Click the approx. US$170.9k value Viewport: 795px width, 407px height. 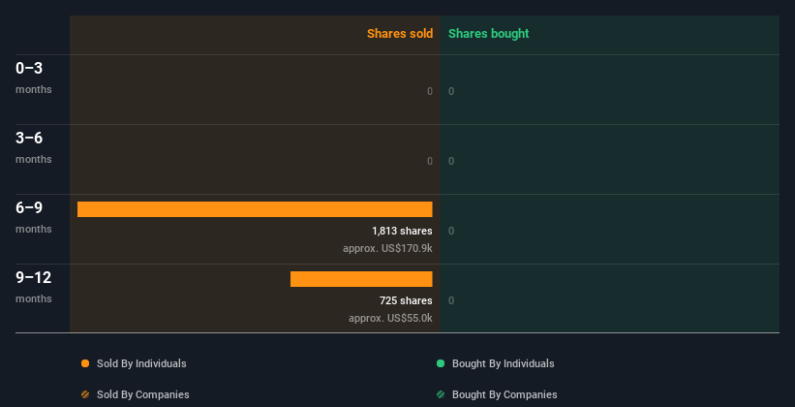click(x=388, y=249)
